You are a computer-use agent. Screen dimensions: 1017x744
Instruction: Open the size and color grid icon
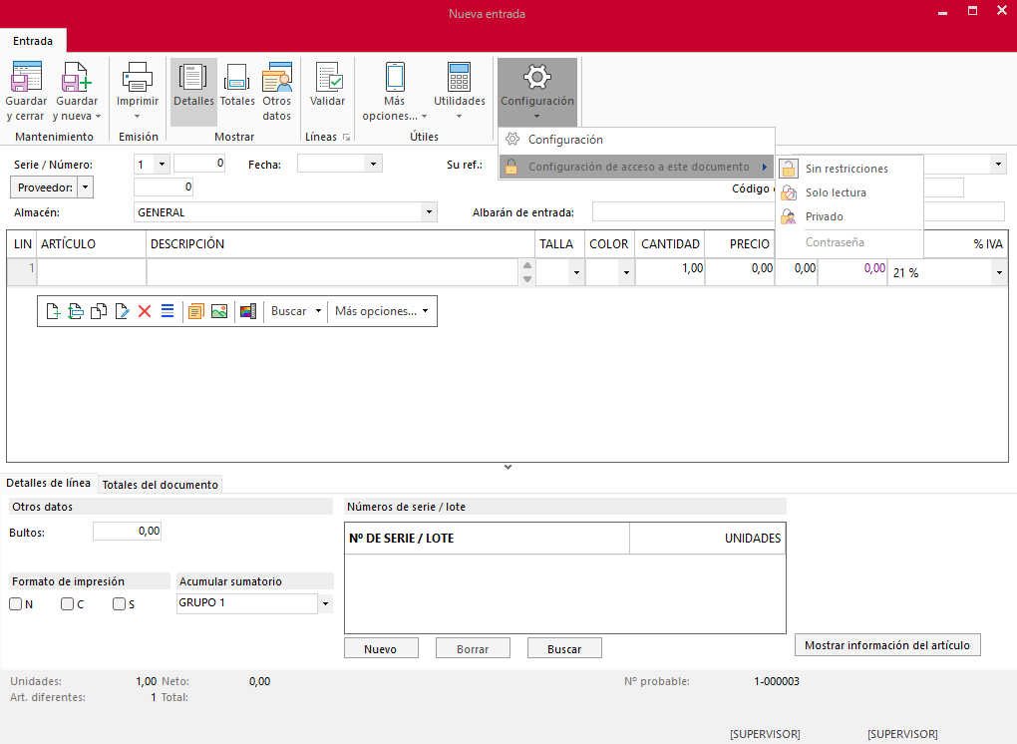[x=247, y=311]
